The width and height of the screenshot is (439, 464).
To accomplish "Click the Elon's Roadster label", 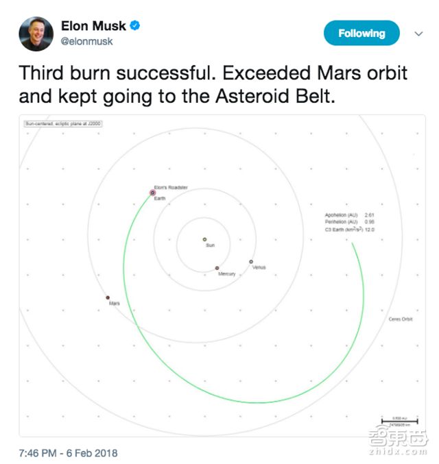I will 171,187.
